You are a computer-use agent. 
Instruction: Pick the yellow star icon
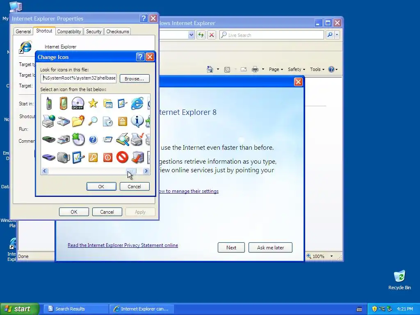pyautogui.click(x=93, y=103)
